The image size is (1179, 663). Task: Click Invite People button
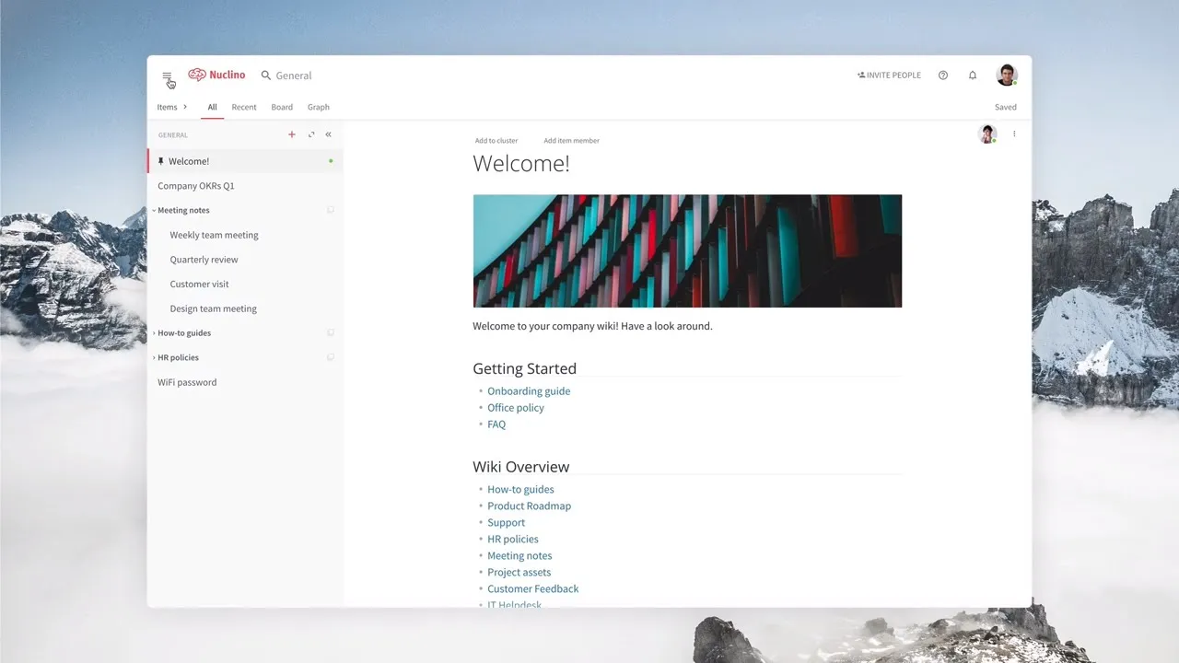(889, 76)
